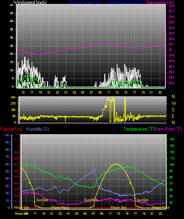184x219 pixels.
Task: Click the 28.7 barometer axis value
Action: tap(171, 66)
